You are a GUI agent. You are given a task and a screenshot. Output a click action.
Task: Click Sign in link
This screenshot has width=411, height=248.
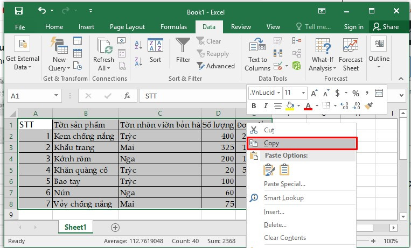click(x=353, y=27)
